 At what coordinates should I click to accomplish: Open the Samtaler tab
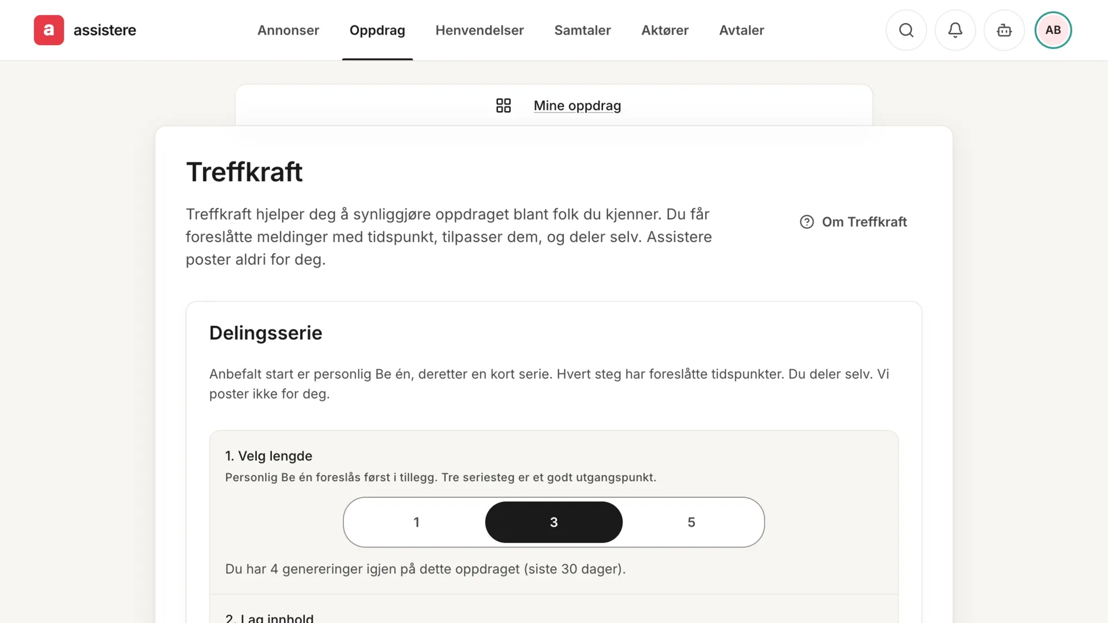pyautogui.click(x=582, y=30)
